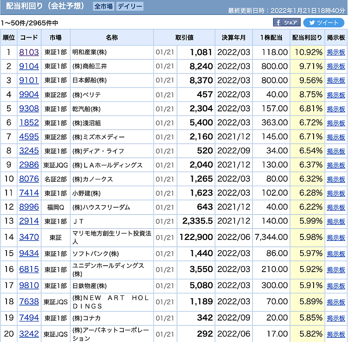Open stock code 3245 link

click(29, 150)
